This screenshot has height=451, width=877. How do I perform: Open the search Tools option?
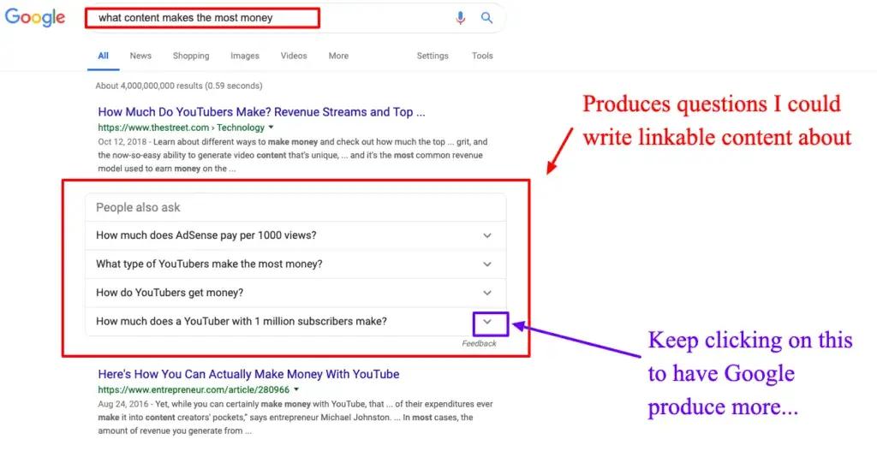pyautogui.click(x=482, y=56)
